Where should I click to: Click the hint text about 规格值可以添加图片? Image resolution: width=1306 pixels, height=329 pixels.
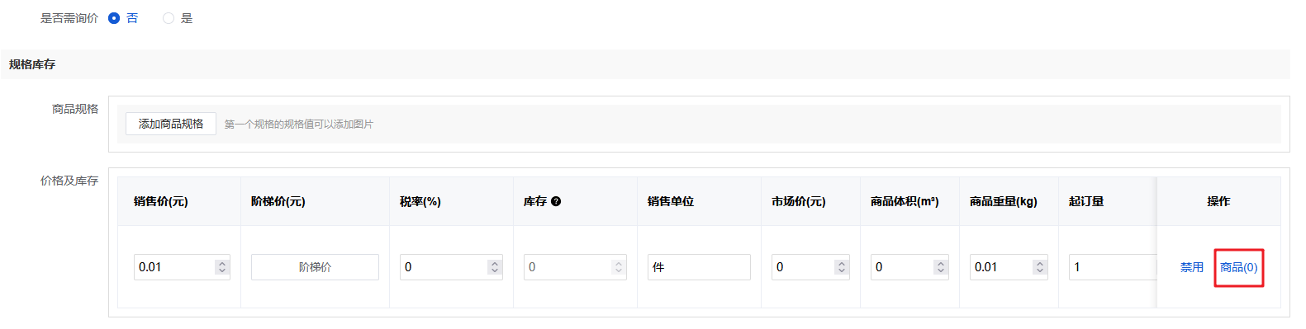tap(299, 125)
